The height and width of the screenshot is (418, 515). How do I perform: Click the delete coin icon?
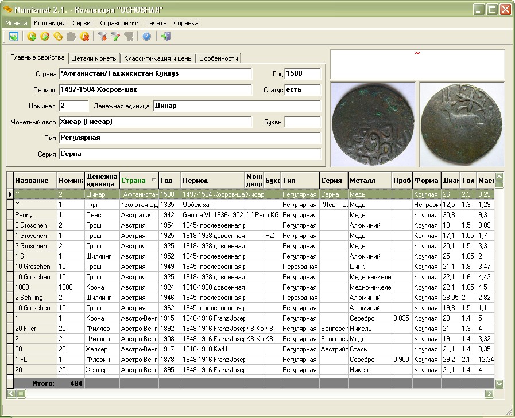85,36
